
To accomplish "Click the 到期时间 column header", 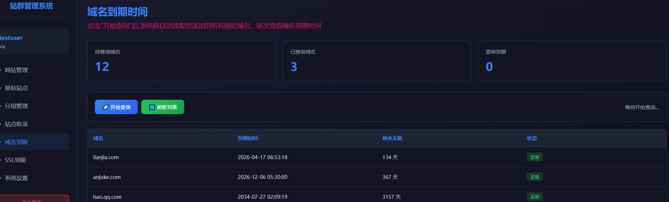I will 247,138.
